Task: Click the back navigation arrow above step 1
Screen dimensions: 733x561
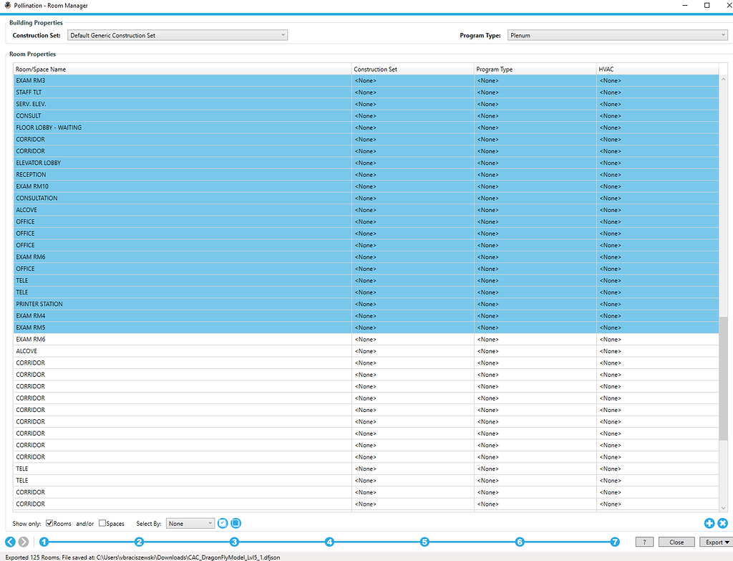Action: pyautogui.click(x=9, y=542)
